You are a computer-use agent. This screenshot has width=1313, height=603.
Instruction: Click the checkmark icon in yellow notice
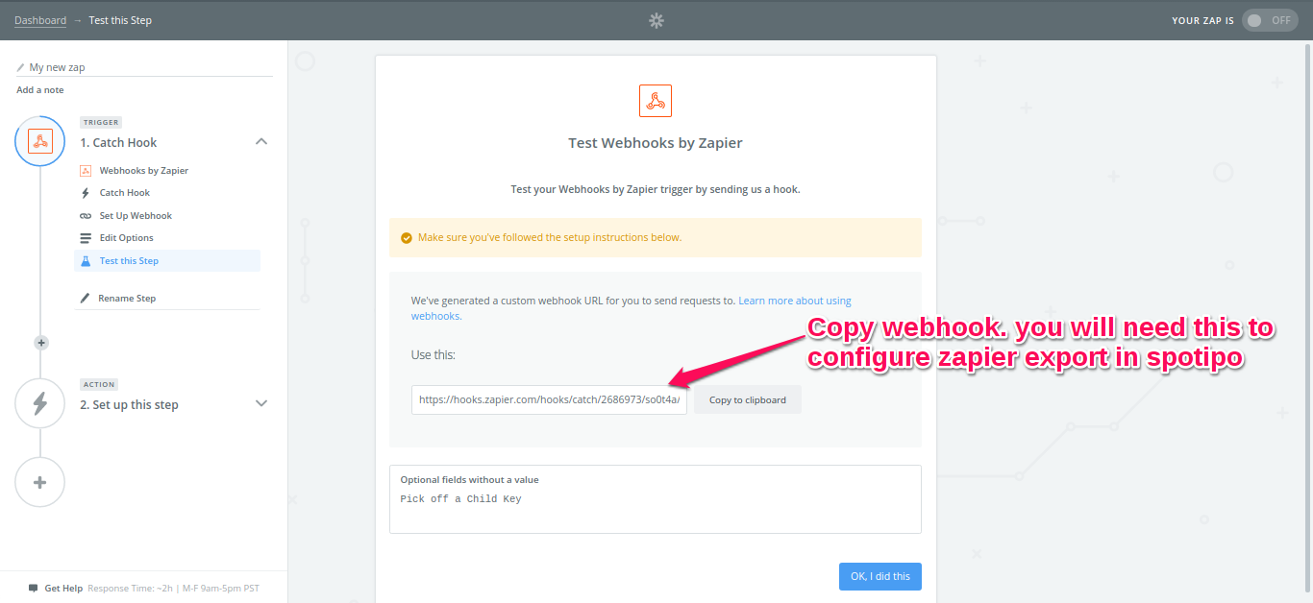(x=406, y=237)
